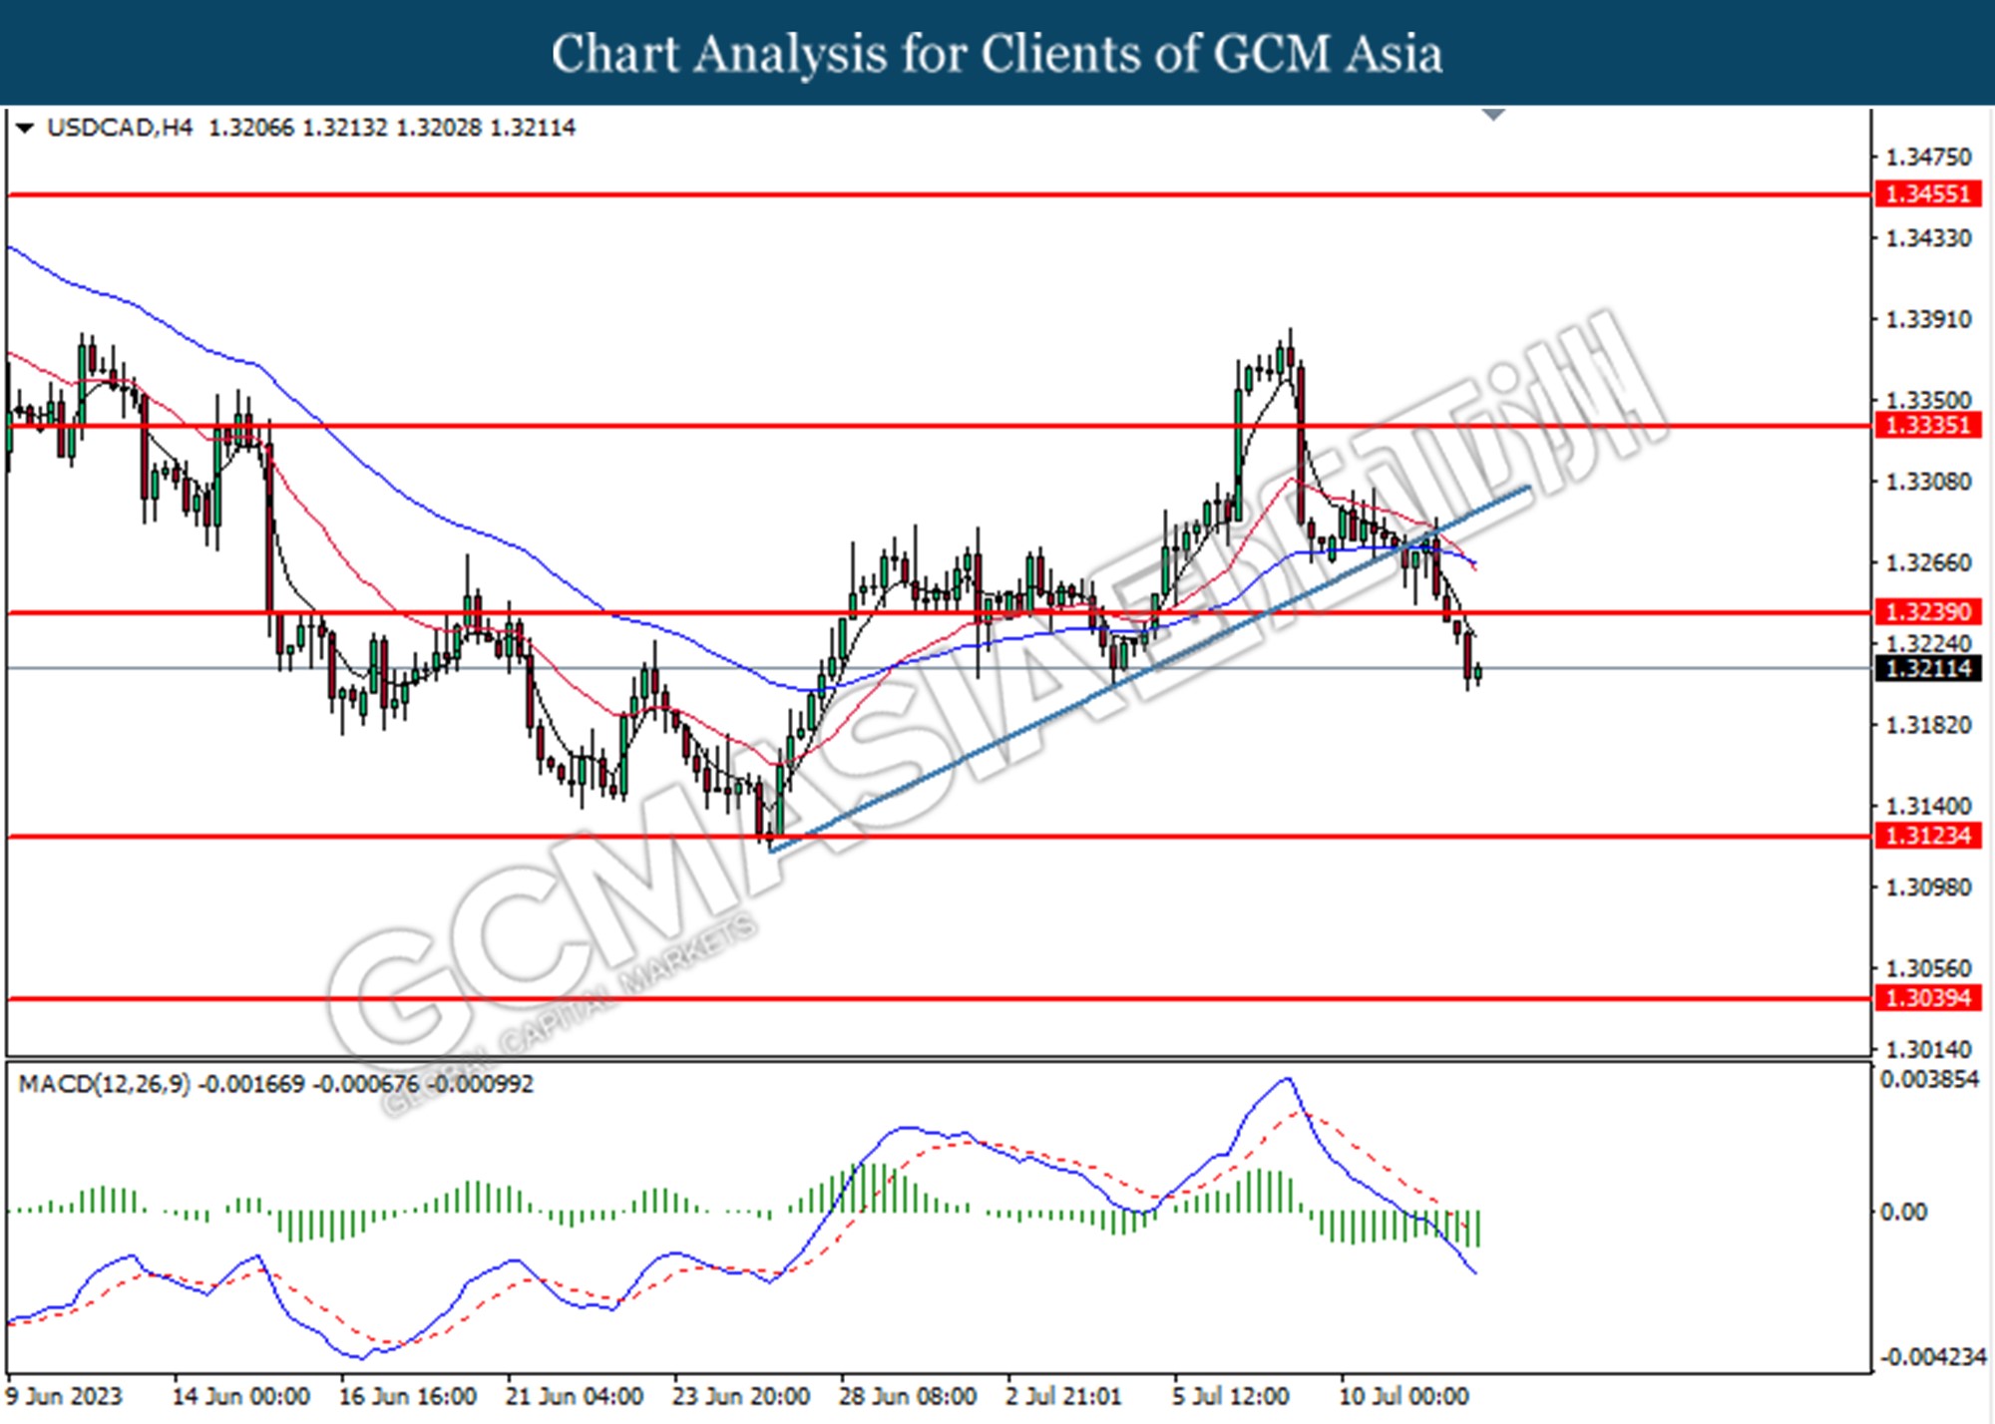This screenshot has width=1995, height=1424.
Task: Click the 1.33351 red price label
Action: click(1927, 426)
